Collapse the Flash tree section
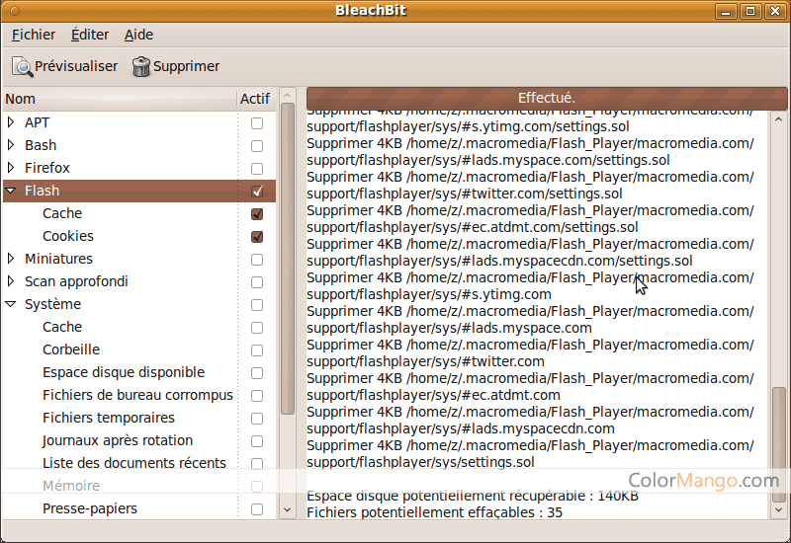The image size is (791, 543). 11,192
